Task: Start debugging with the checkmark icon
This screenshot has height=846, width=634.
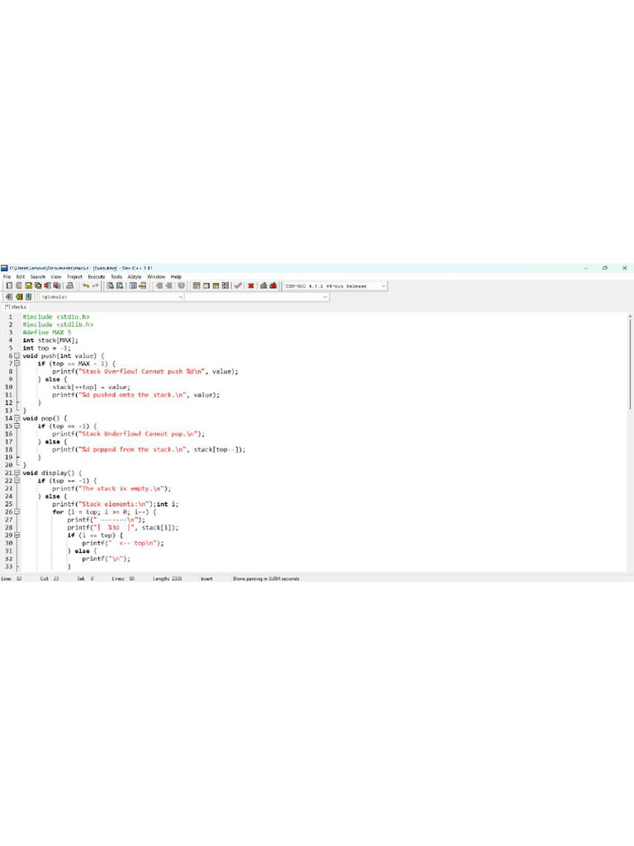Action: (x=238, y=286)
